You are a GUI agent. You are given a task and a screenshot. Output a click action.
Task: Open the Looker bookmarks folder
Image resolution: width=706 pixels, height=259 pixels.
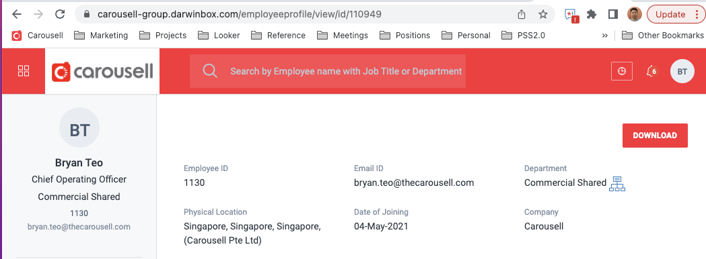(x=219, y=36)
